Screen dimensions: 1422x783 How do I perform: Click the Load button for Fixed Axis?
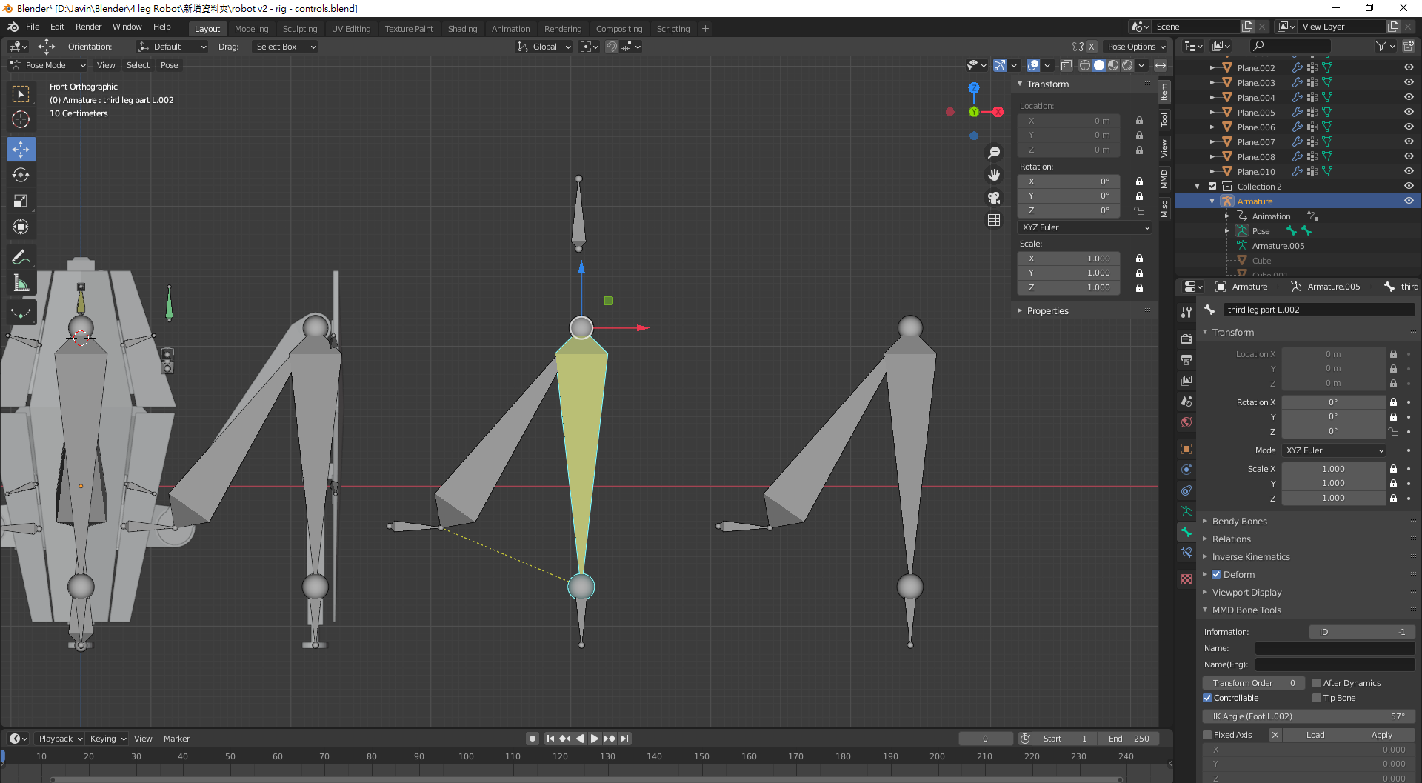click(x=1315, y=735)
